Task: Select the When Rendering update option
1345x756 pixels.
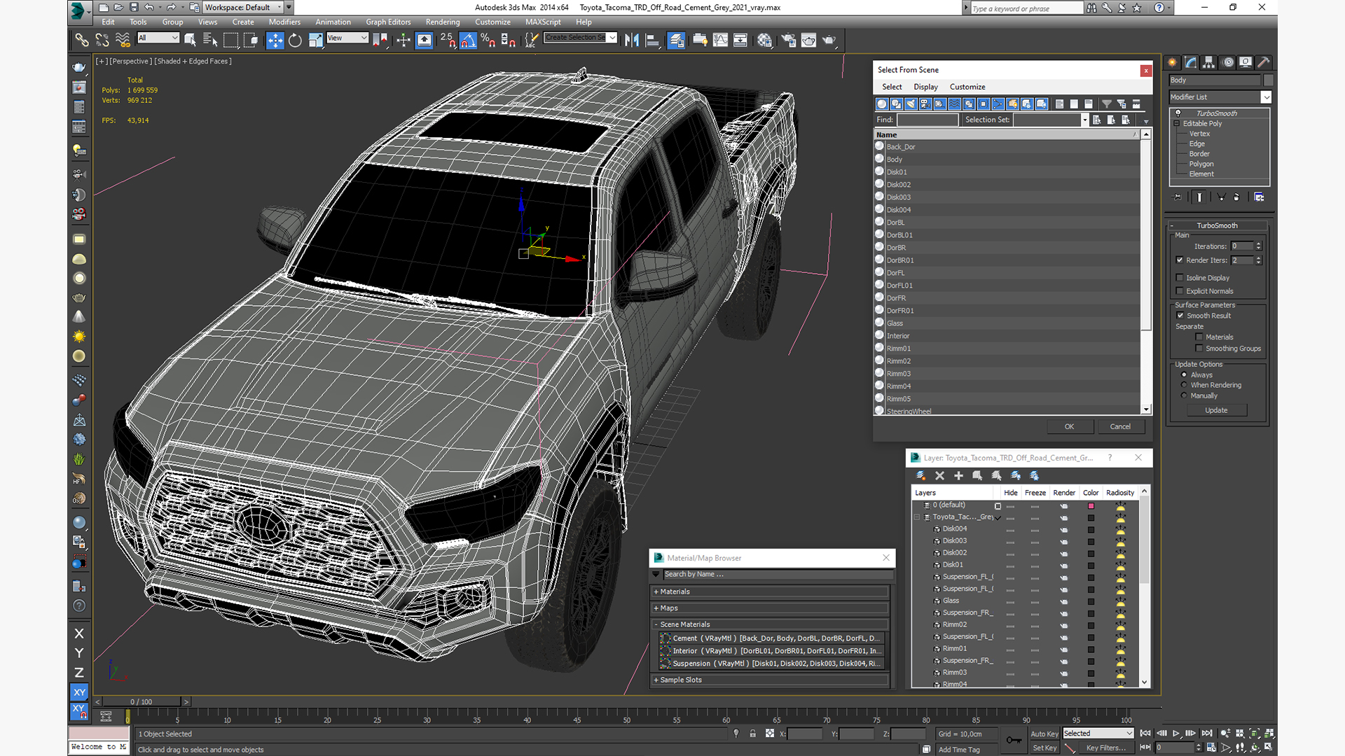Action: [1184, 385]
